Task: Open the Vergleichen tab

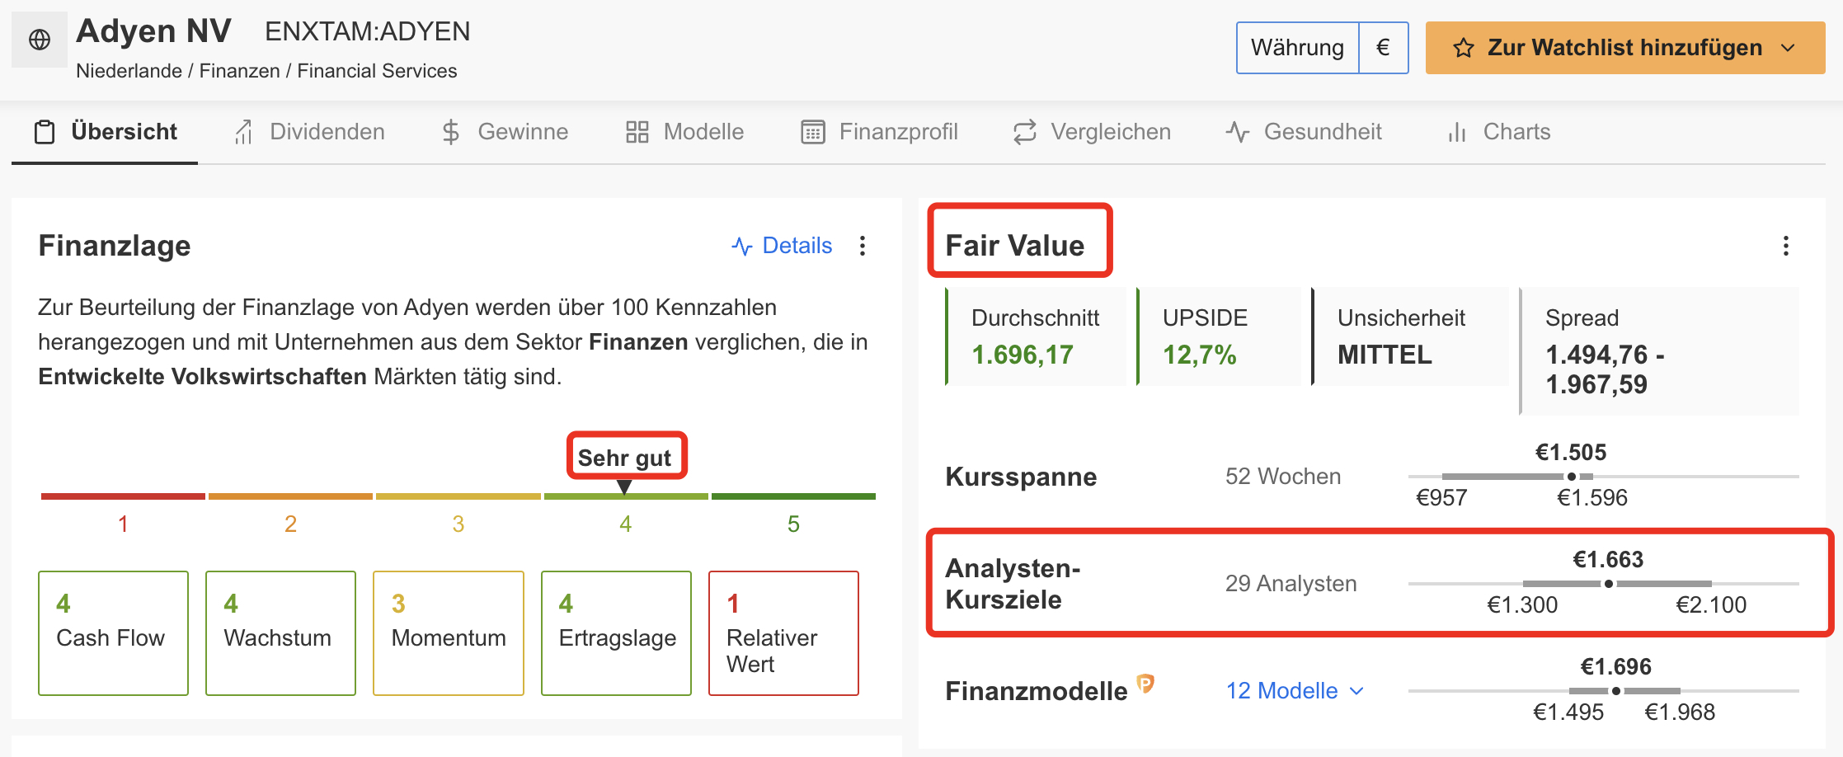Action: [x=1093, y=132]
